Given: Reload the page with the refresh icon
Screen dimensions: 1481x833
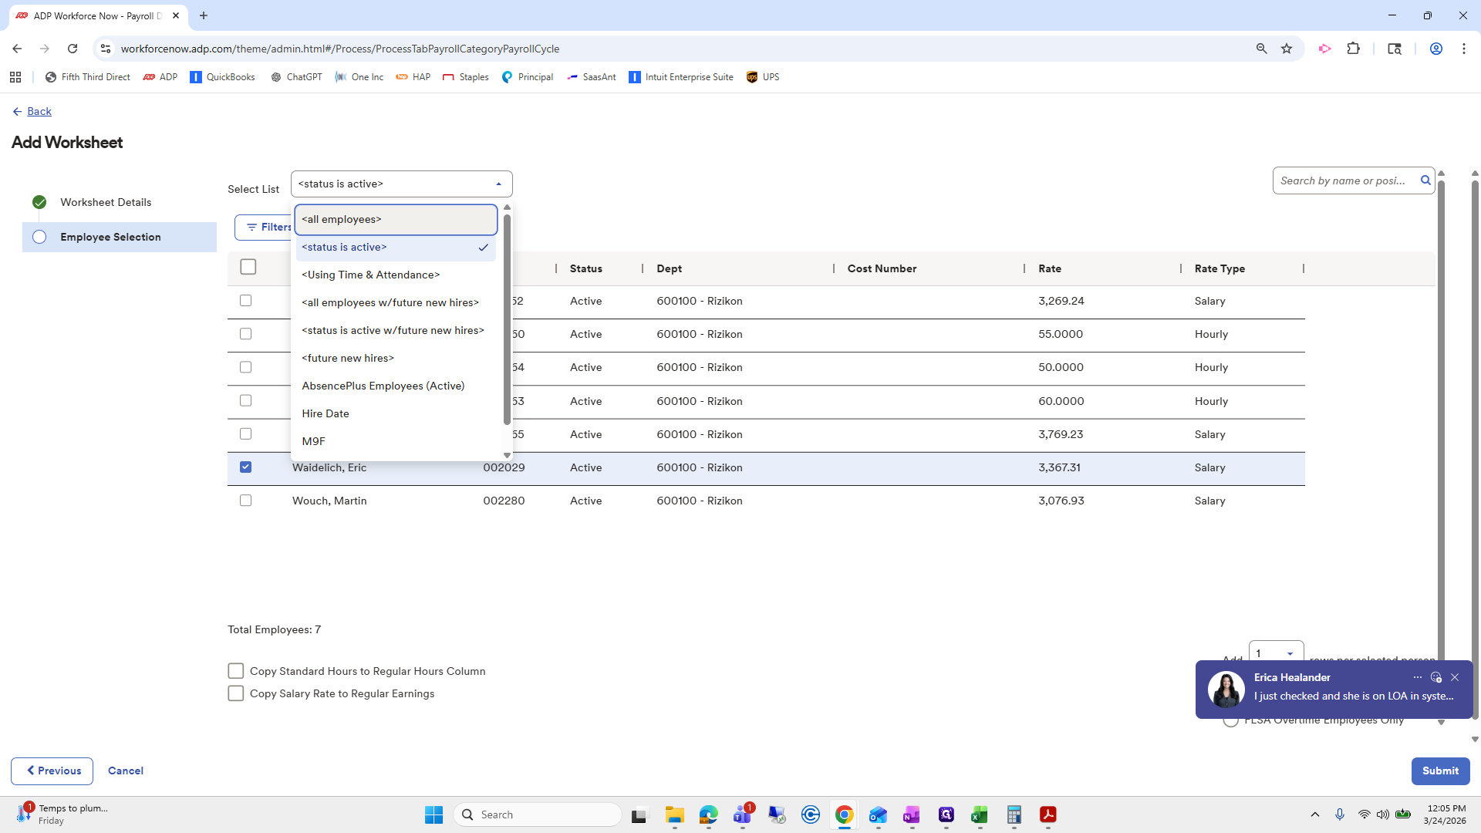Looking at the screenshot, I should click(x=73, y=49).
